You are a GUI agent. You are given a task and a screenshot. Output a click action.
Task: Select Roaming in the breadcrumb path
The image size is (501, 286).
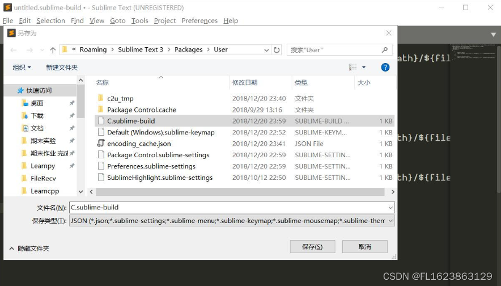click(x=93, y=49)
